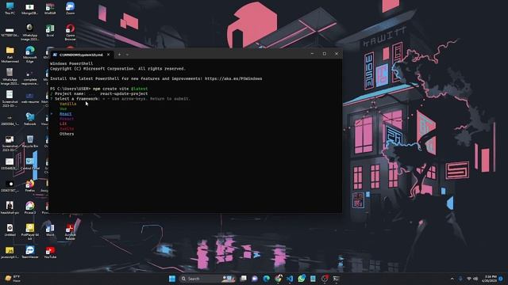The height and width of the screenshot is (285, 508).
Task: Select the web-resume desktop icon
Action: (x=30, y=98)
